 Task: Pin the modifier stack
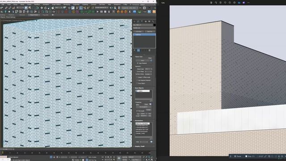click(x=135, y=51)
